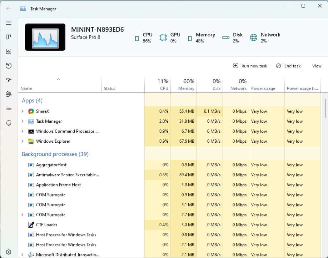This screenshot has width=328, height=258.
Task: Expand Windows Explorer to show child windows
Action: coord(22,141)
